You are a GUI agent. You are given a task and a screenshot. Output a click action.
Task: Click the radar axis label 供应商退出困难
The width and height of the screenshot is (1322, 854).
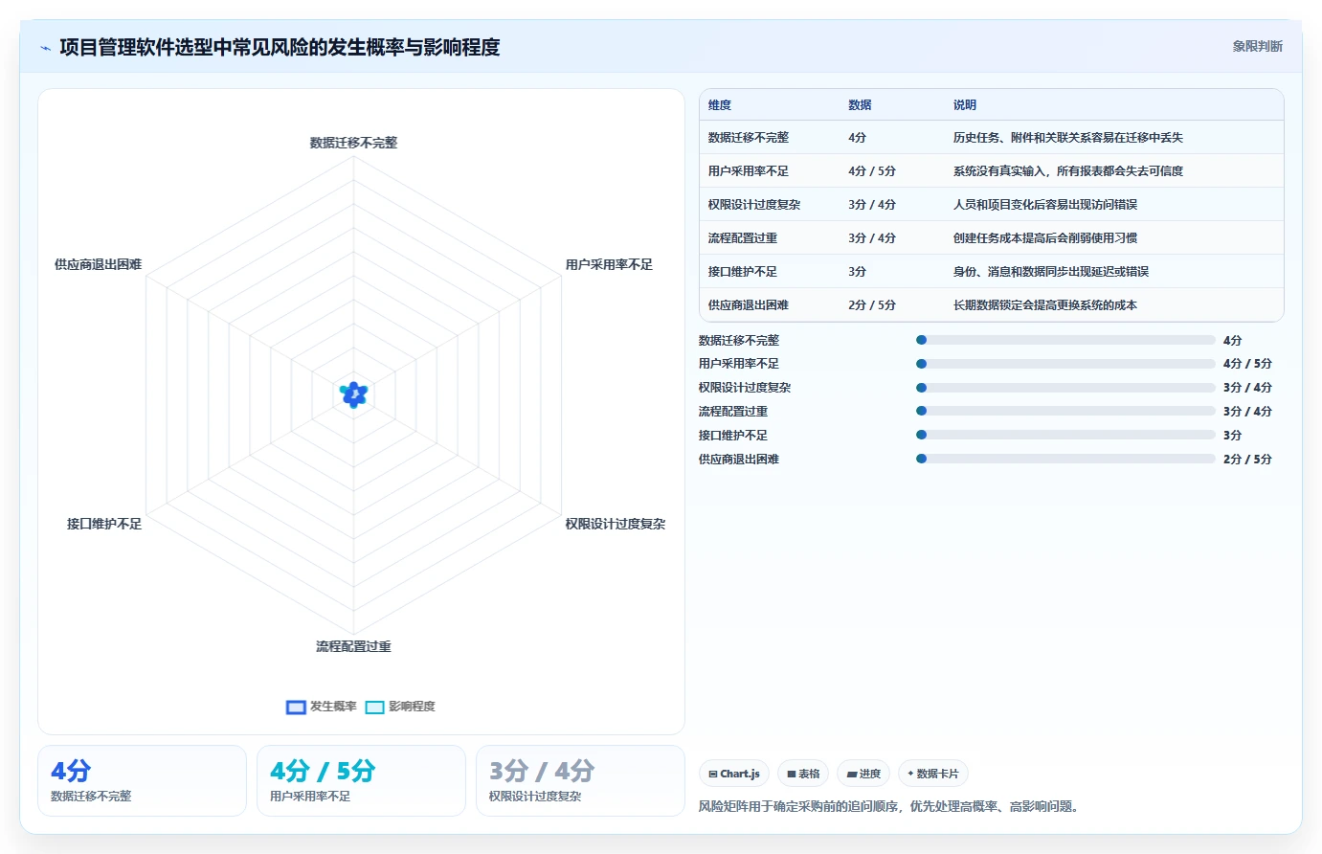98,264
